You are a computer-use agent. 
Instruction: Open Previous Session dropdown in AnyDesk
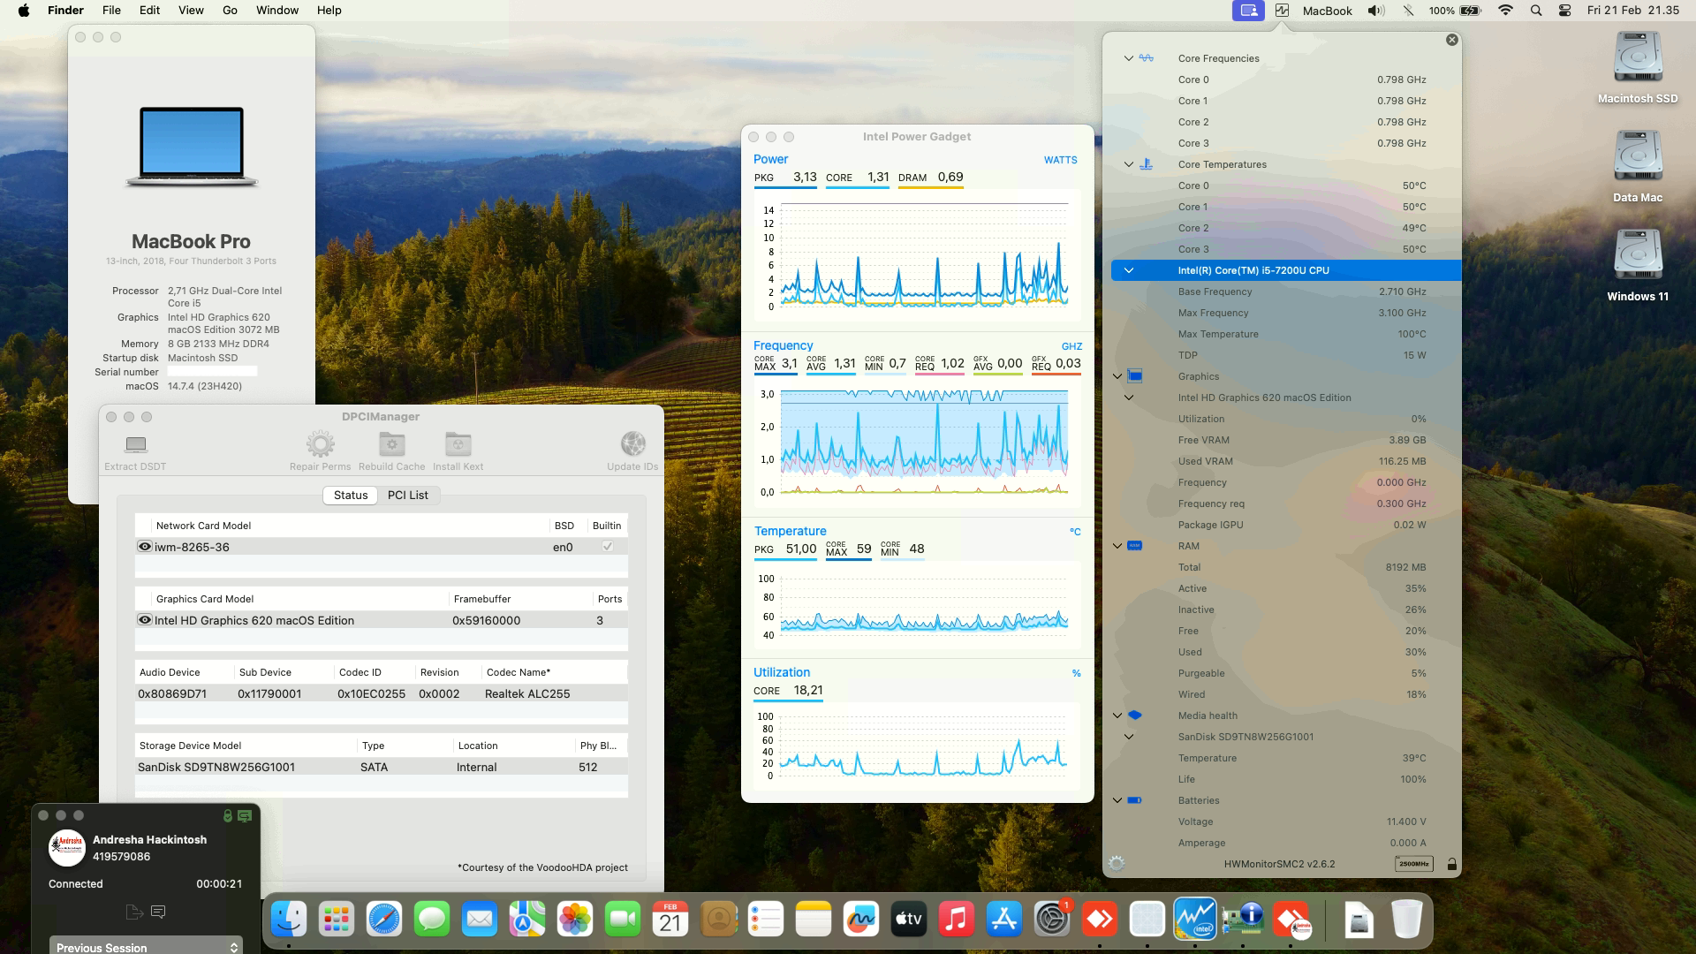146,947
